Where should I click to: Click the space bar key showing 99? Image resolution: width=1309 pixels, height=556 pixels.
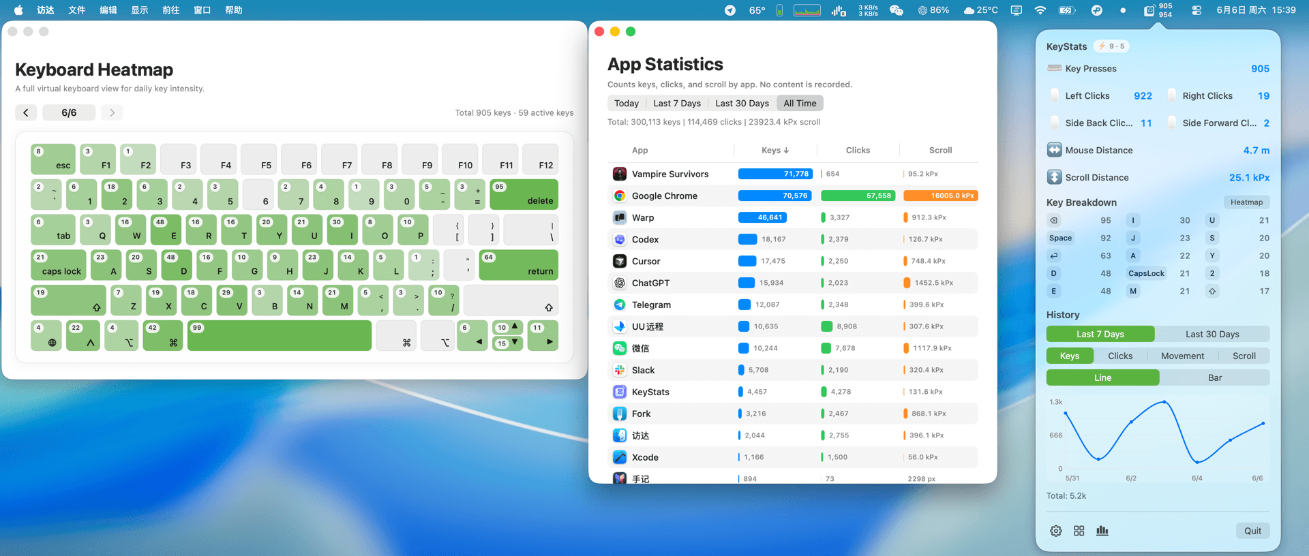[280, 335]
